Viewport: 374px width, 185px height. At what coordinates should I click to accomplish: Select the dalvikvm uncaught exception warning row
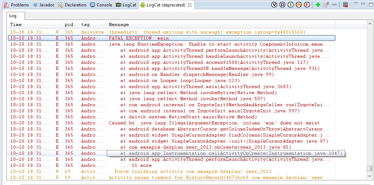(x=172, y=32)
